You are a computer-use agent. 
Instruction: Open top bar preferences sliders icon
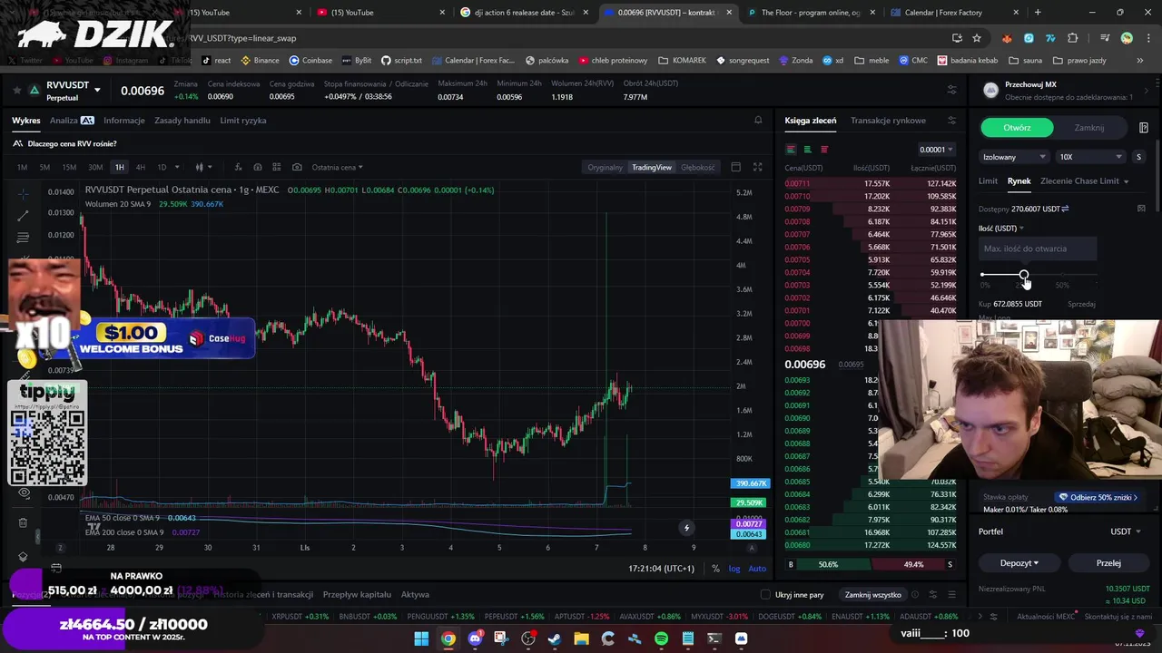point(951,90)
